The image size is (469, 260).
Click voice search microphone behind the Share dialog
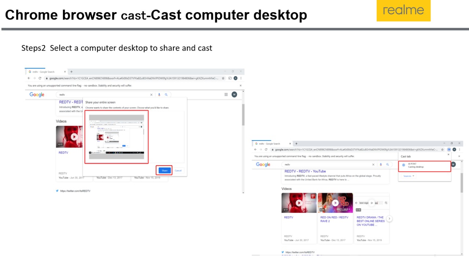coord(159,94)
